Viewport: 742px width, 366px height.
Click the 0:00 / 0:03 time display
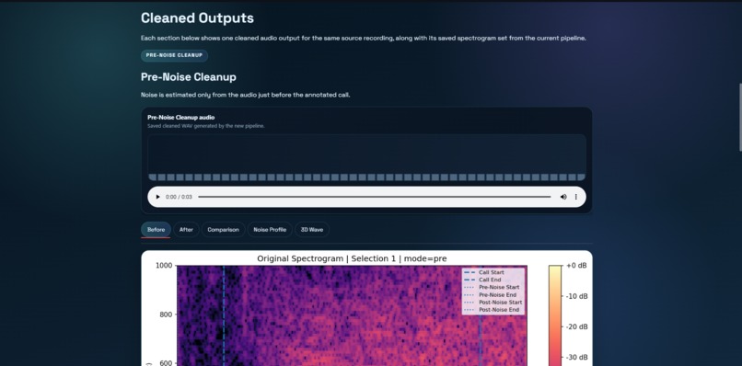(x=179, y=197)
